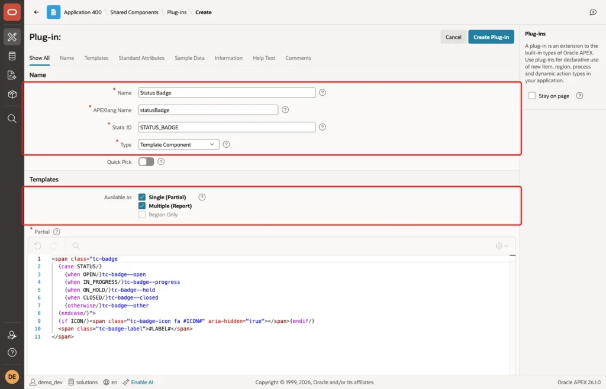Uncheck the Multiple (Report) checkbox
This screenshot has width=606, height=389.
(142, 206)
